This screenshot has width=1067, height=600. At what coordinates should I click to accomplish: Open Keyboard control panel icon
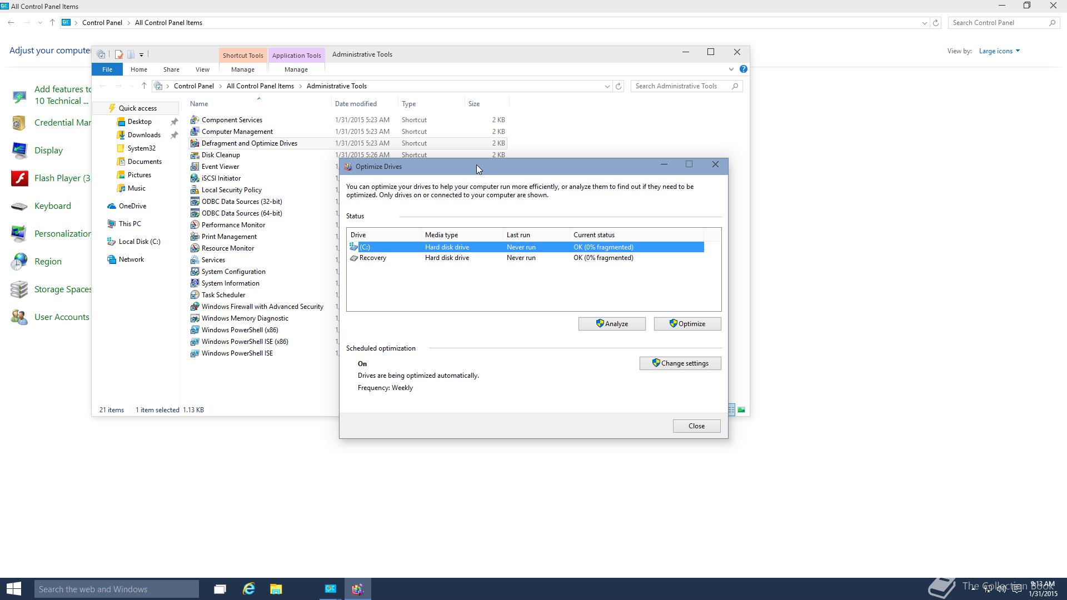click(x=19, y=206)
